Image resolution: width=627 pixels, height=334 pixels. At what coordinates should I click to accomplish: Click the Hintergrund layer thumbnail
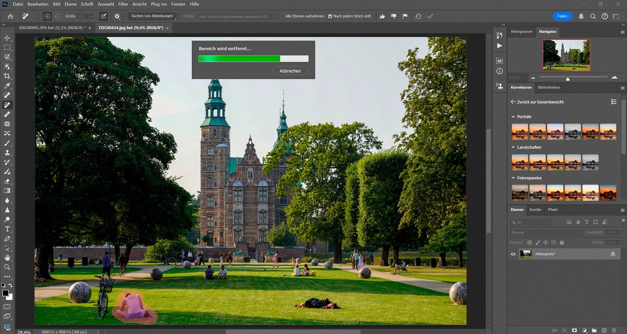tap(526, 254)
